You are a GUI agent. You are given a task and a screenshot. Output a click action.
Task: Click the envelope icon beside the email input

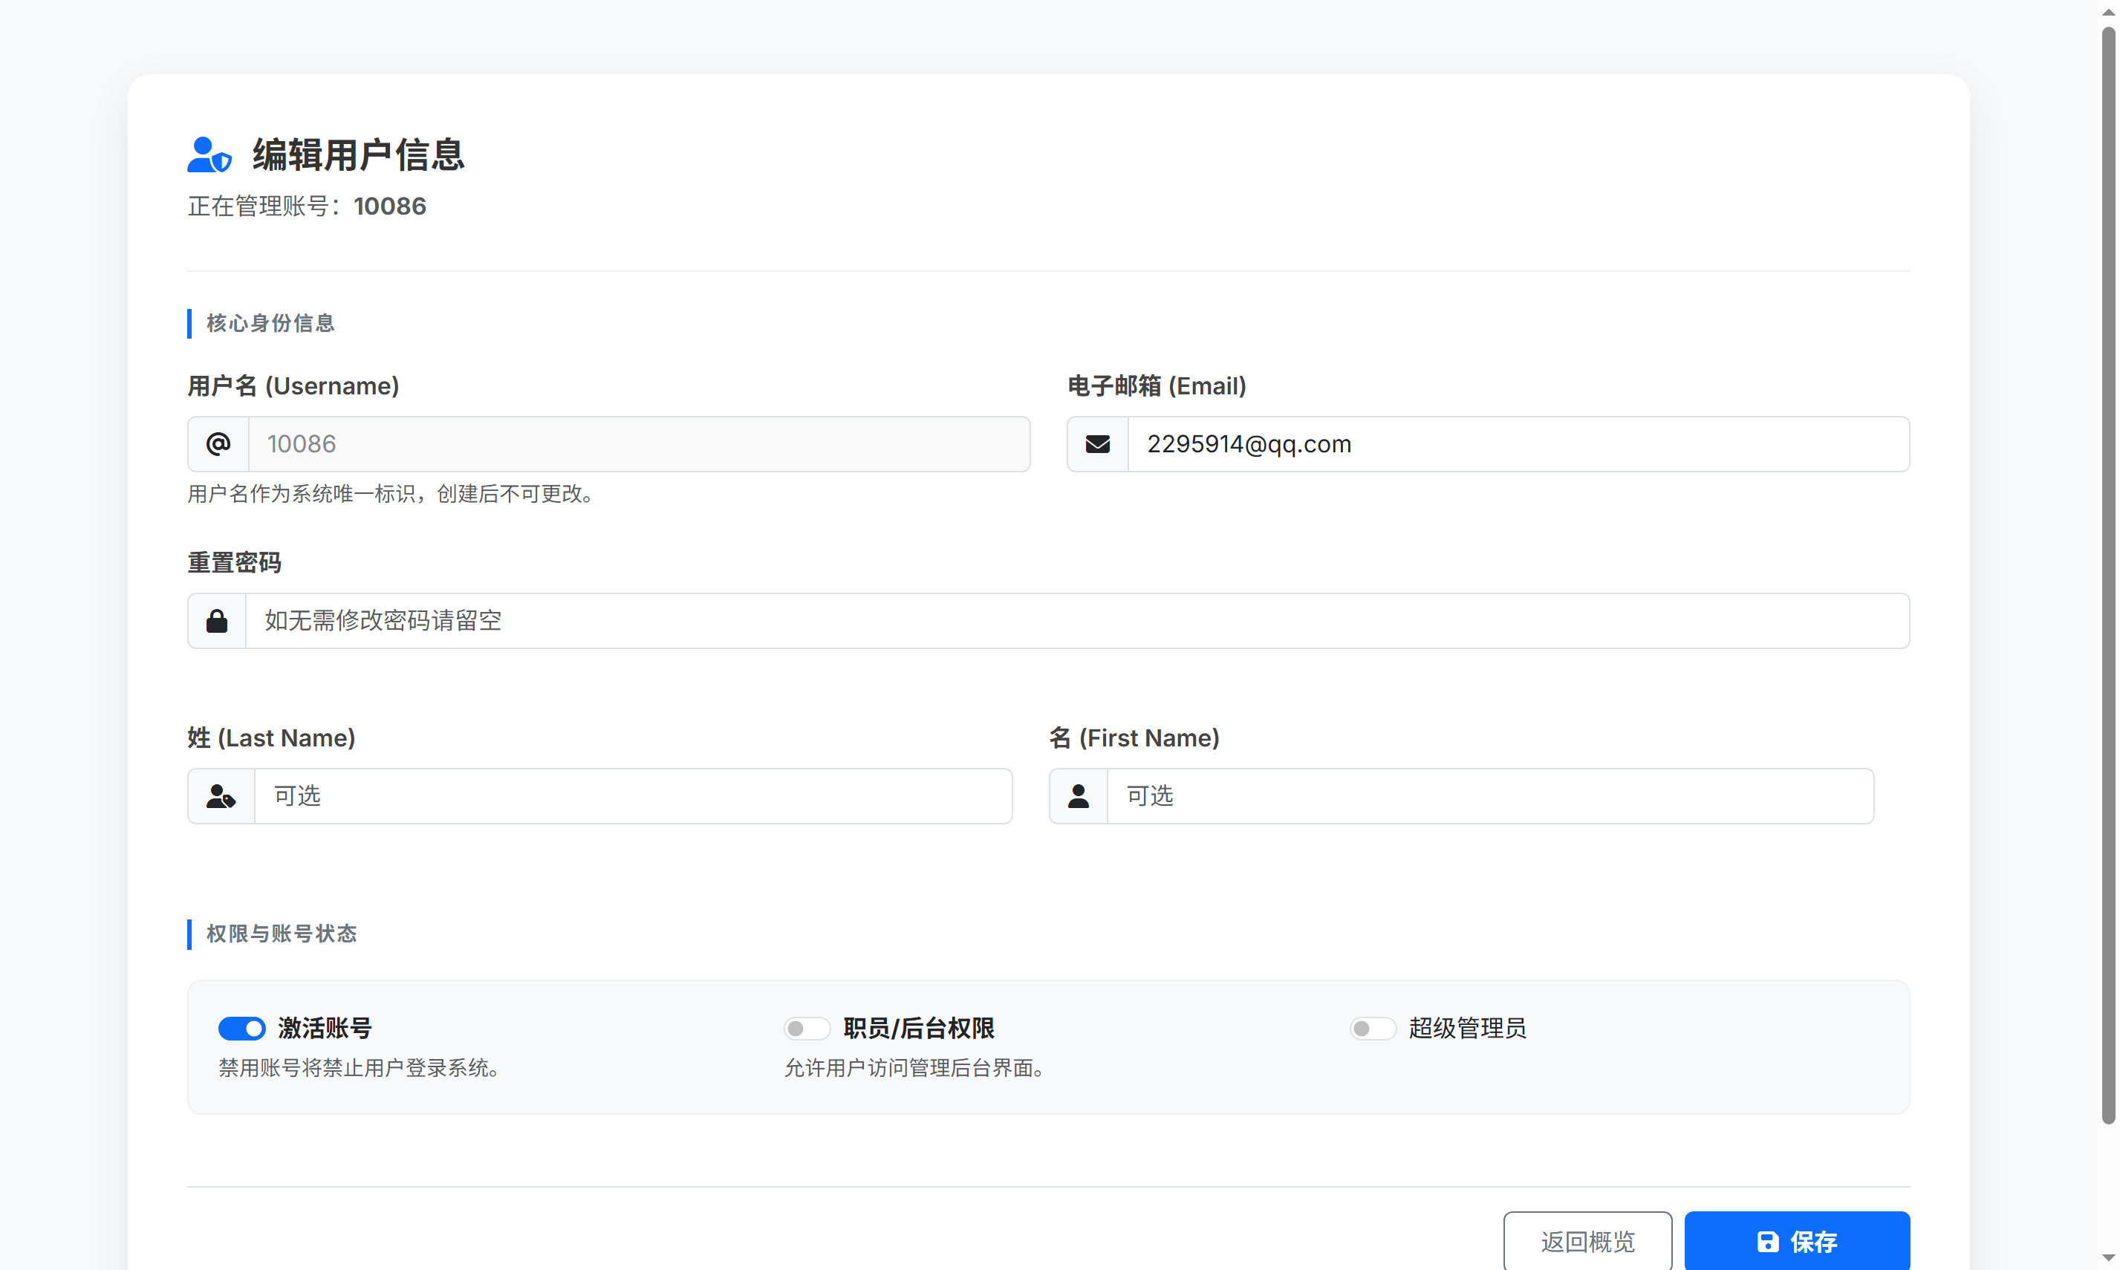[1096, 444]
